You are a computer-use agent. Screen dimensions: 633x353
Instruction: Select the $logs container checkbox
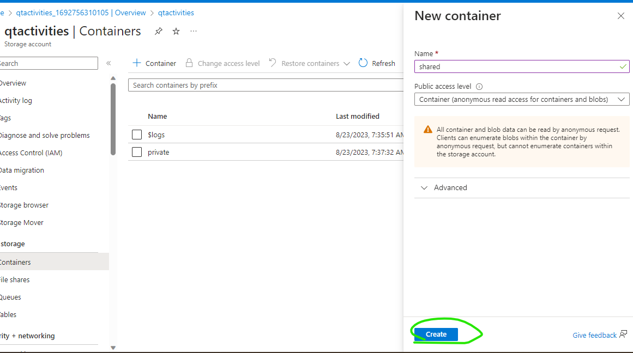(137, 135)
